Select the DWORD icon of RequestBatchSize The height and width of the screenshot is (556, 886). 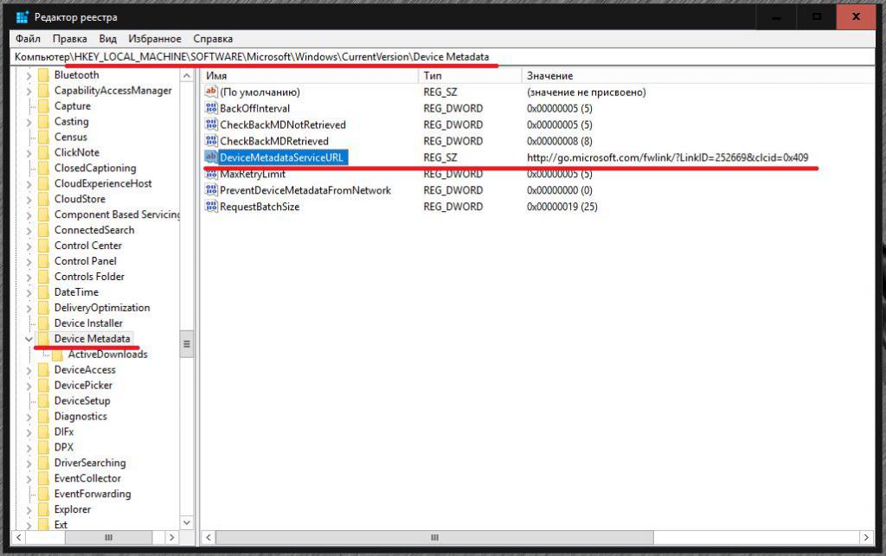click(x=211, y=207)
